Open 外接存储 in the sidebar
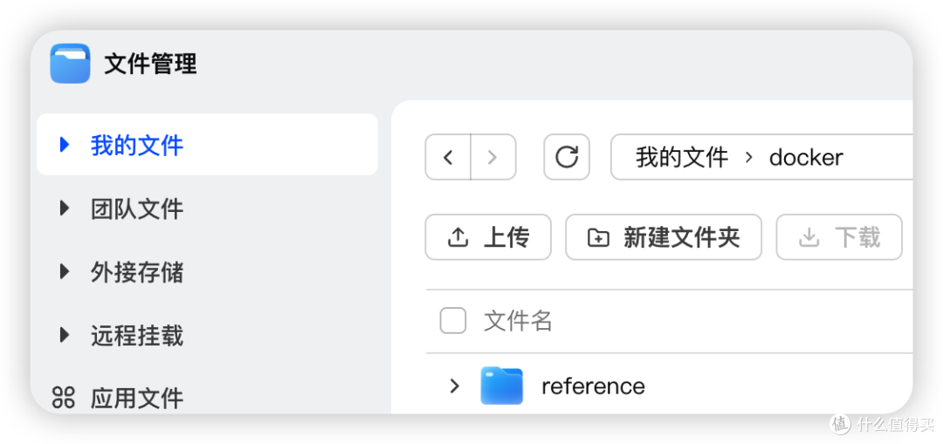Image resolution: width=943 pixels, height=444 pixels. (x=136, y=272)
